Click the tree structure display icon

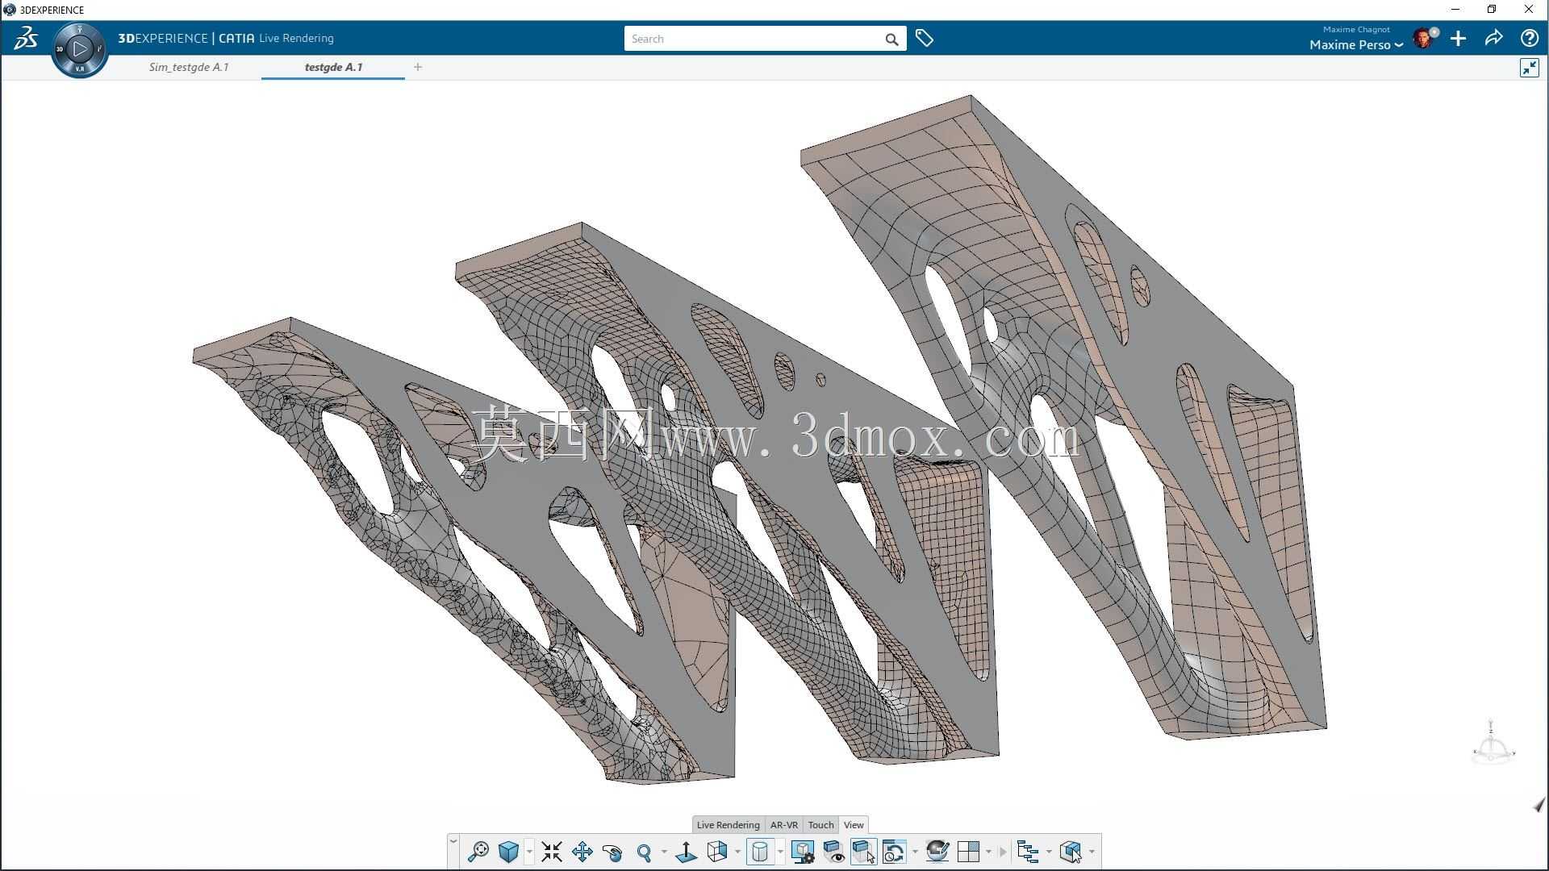[1028, 852]
